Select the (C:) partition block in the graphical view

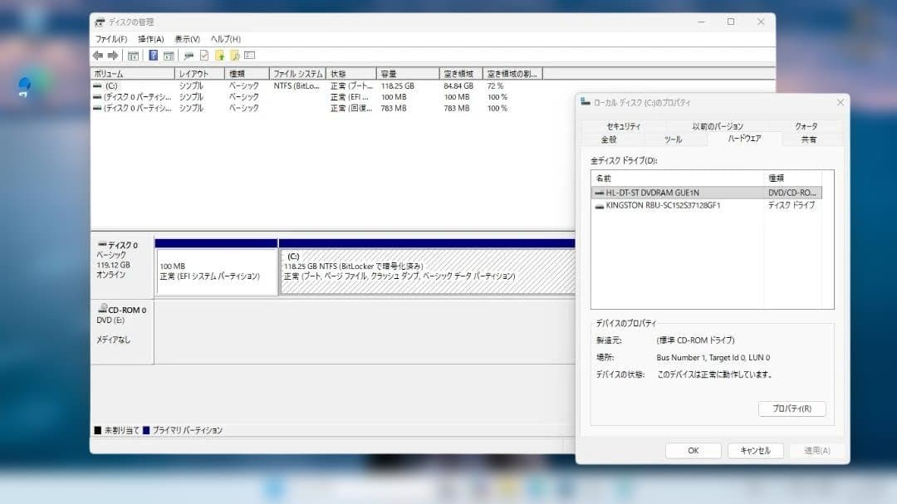point(415,267)
